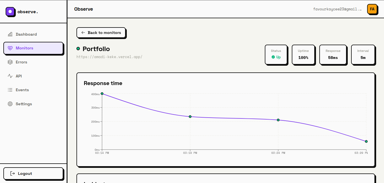Screen dimensions: 384x183
Task: Click the 03:24 PM axis label
Action: pos(278,153)
